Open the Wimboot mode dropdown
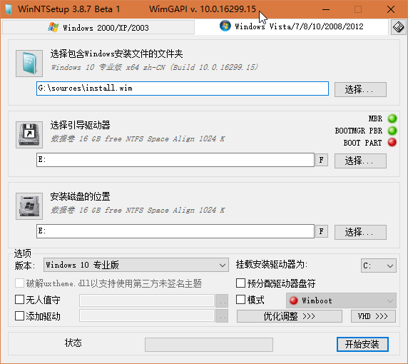408x364 pixels. 341,300
